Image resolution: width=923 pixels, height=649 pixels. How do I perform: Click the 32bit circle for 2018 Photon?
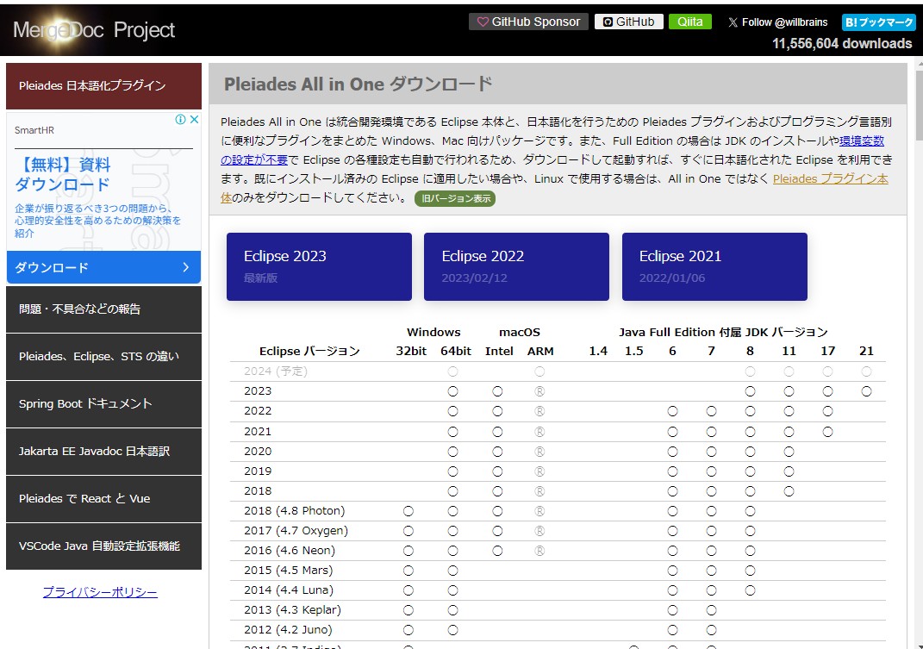(408, 511)
